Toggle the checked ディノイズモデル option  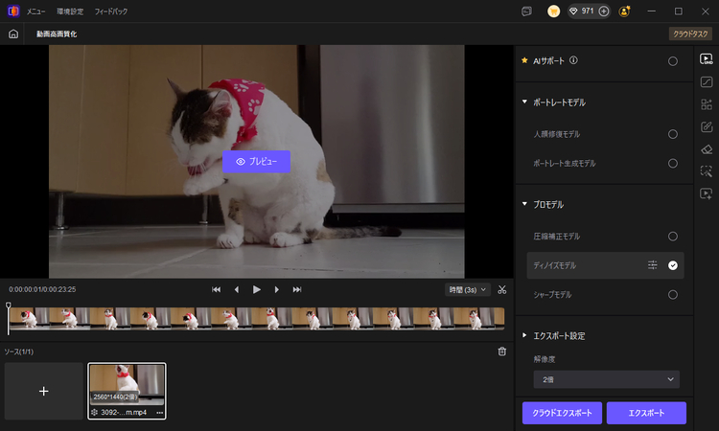673,265
